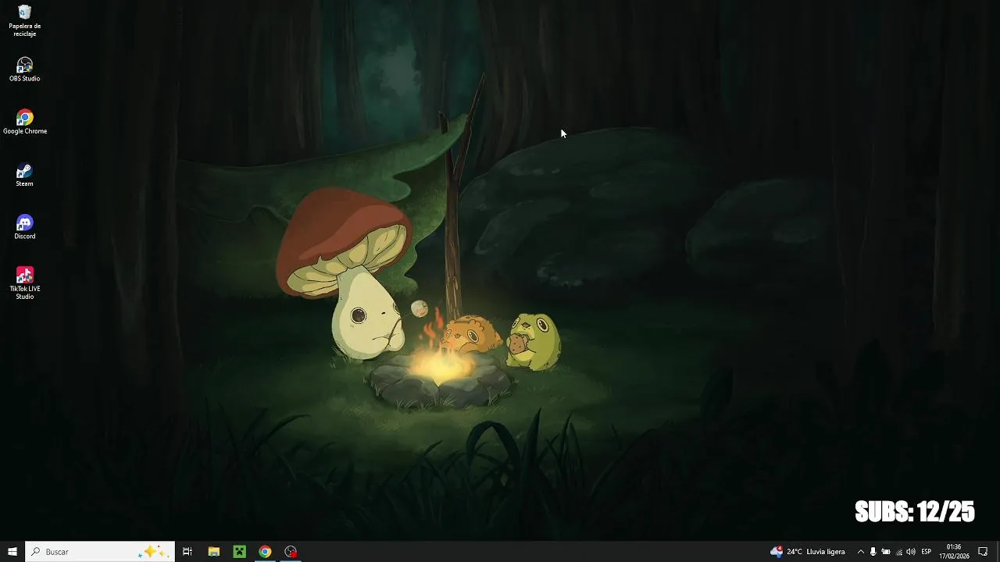Open Task View from the taskbar

click(187, 552)
